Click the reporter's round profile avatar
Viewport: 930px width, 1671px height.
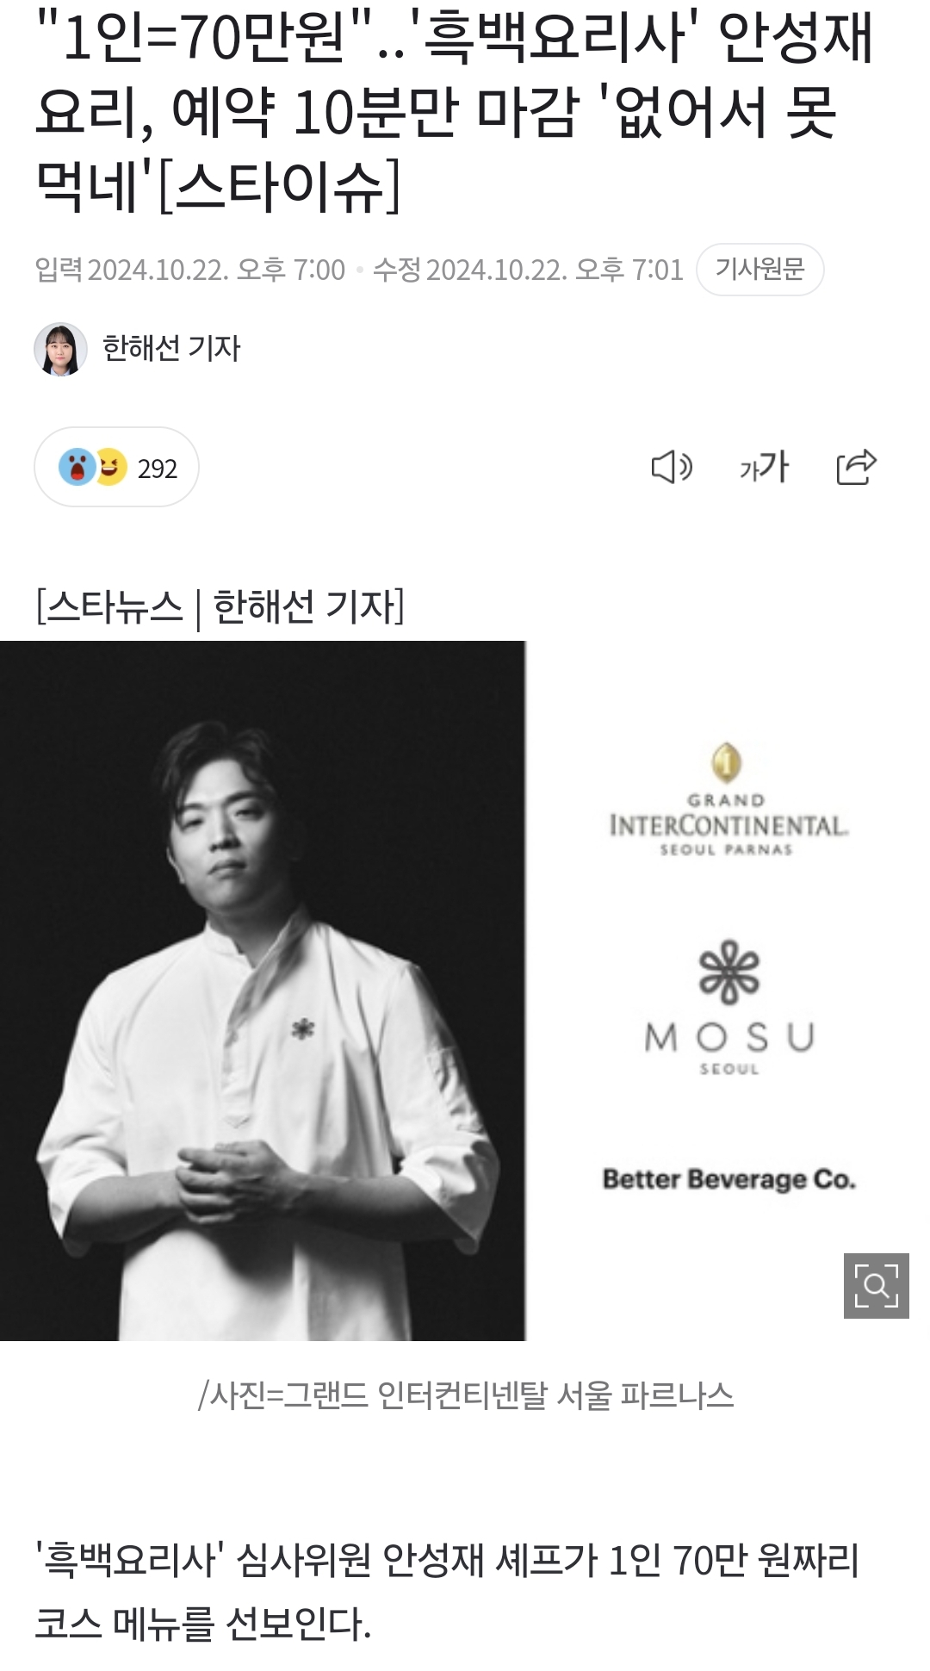point(60,349)
